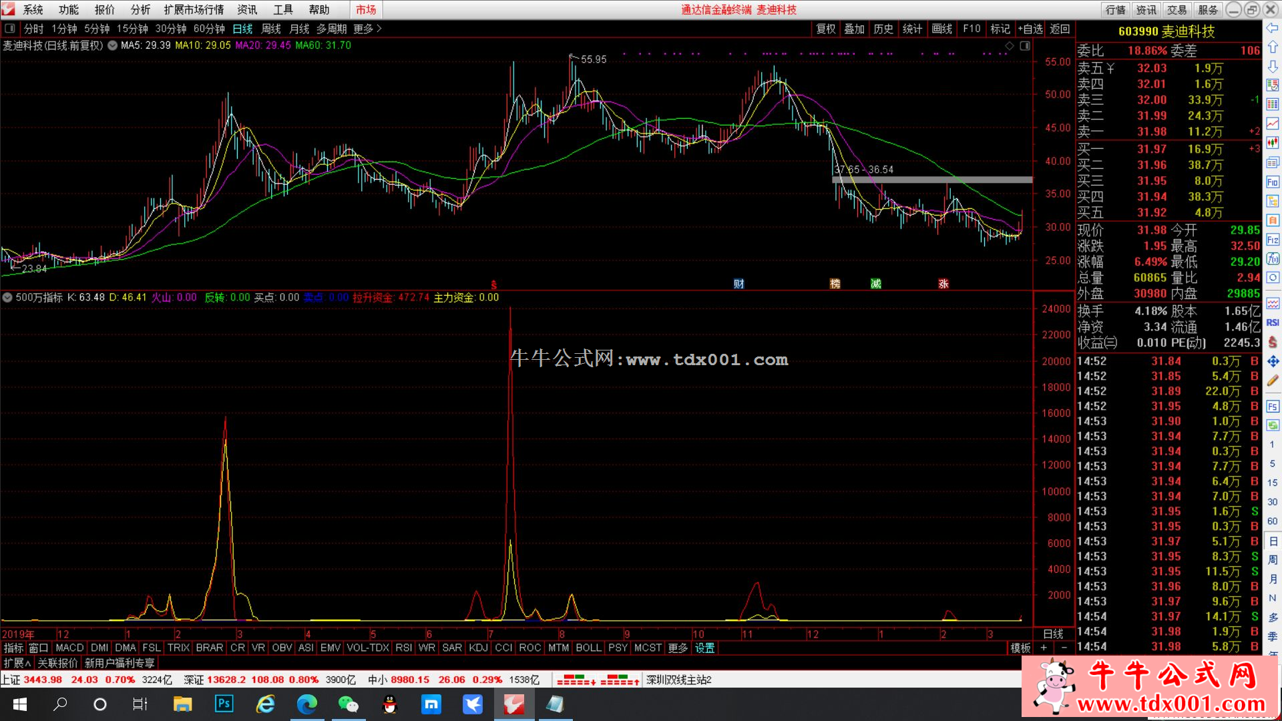Click the minus zoom-out button beside 模板

point(1064,648)
